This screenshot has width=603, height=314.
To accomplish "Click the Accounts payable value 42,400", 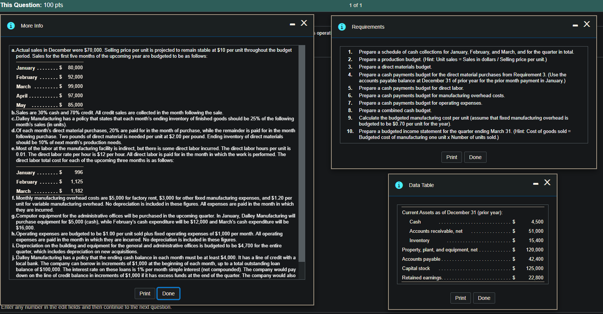I will tap(536, 259).
